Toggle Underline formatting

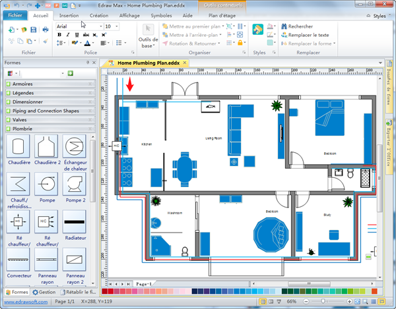(x=77, y=35)
